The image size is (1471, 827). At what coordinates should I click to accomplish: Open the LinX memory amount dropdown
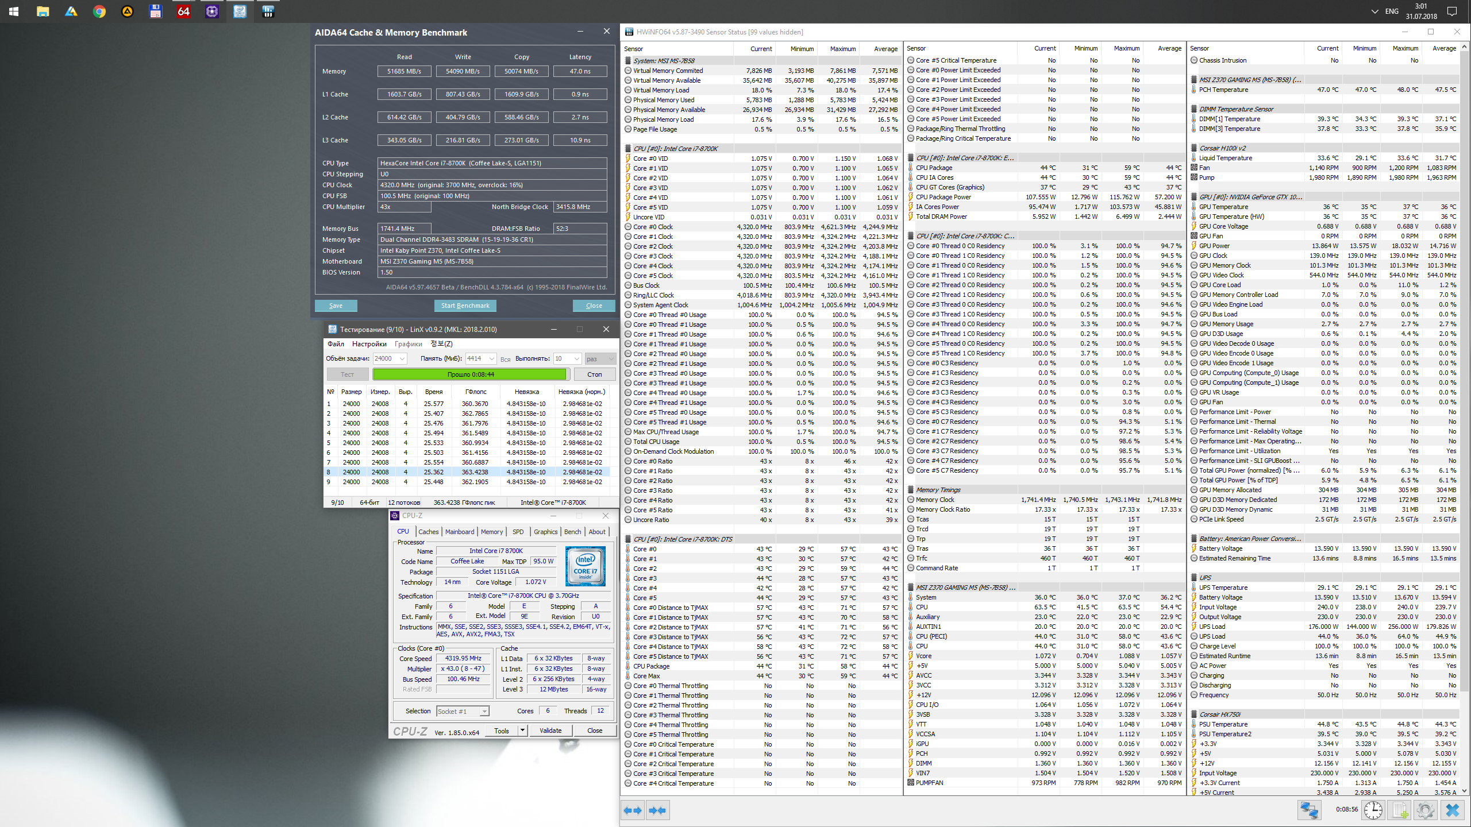(491, 358)
